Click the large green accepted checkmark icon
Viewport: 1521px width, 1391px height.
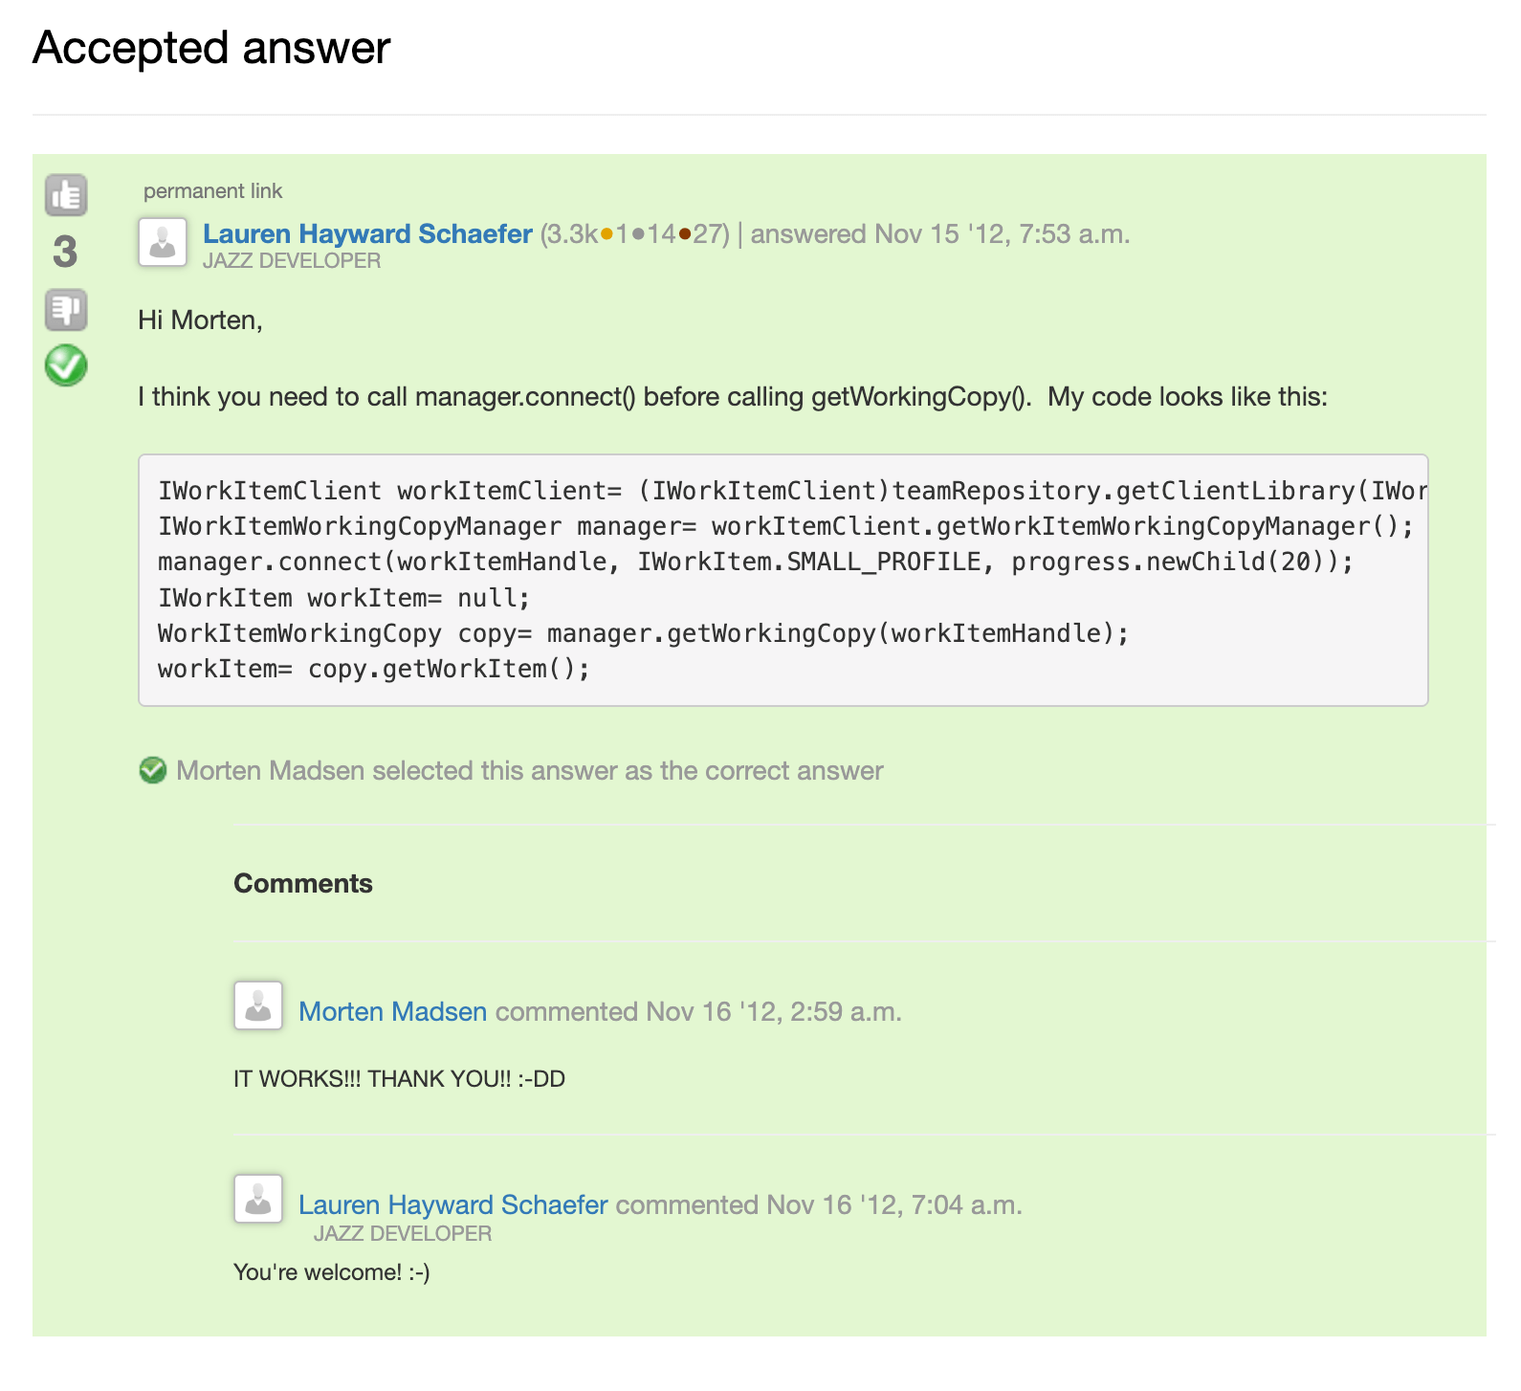66,365
